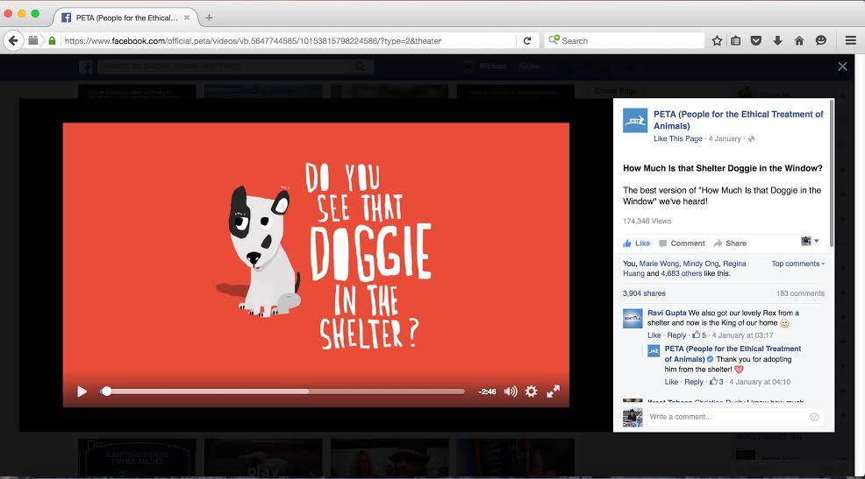
Task: Click the browser Search box
Action: (x=625, y=41)
